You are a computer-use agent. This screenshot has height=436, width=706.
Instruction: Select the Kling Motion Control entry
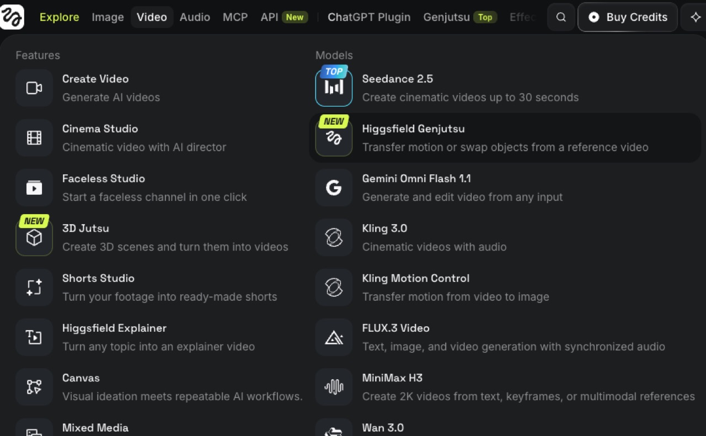point(505,288)
